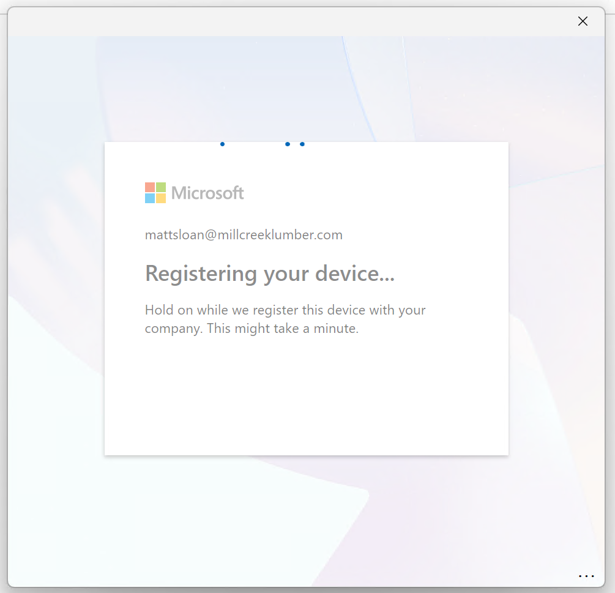Click the green square in Microsoft logo

coord(161,187)
